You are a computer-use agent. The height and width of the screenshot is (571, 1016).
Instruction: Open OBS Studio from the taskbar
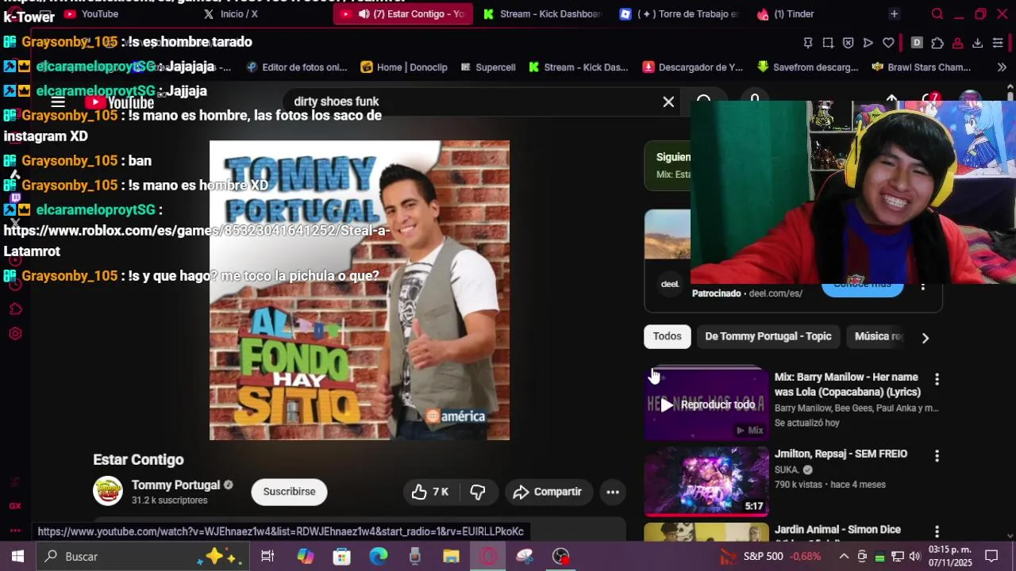click(x=561, y=556)
